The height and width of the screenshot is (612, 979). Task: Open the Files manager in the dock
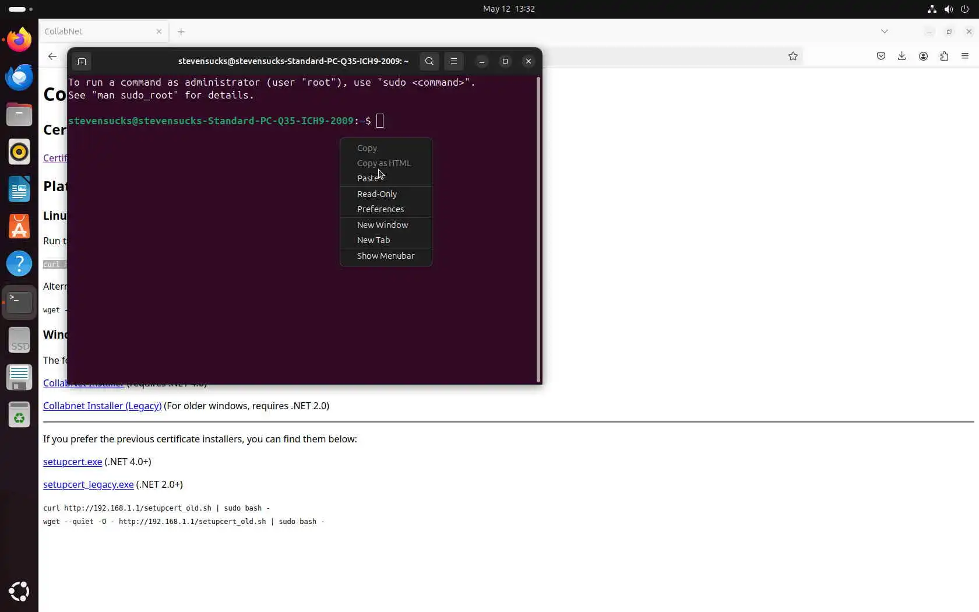point(19,114)
